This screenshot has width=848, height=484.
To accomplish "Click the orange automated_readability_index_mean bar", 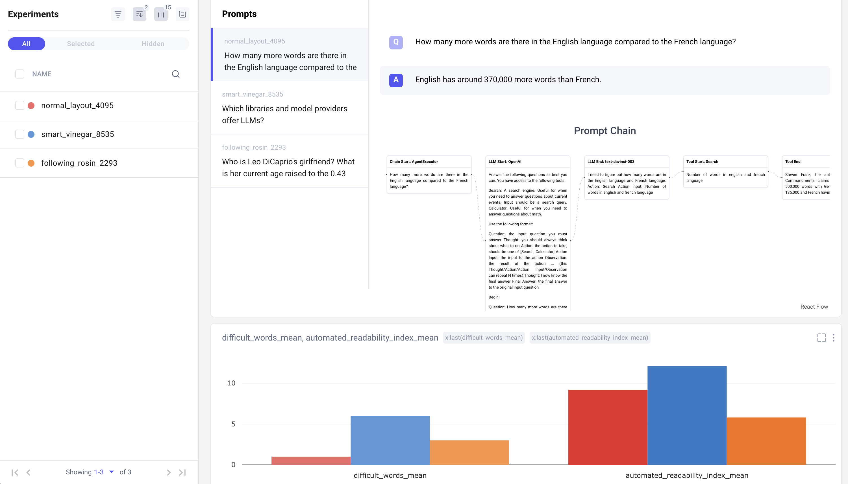I will pos(766,441).
